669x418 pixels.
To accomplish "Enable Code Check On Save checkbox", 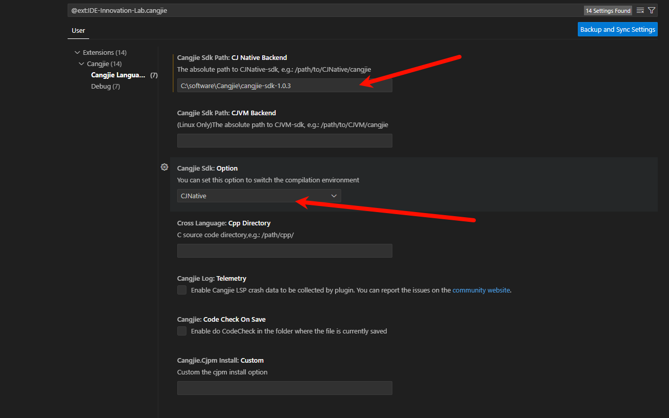I will 182,331.
